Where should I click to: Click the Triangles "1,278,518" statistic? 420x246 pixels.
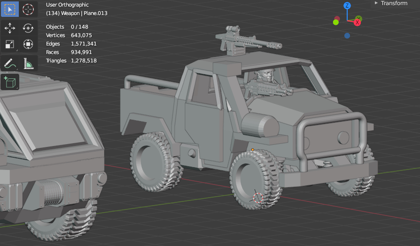tap(84, 61)
